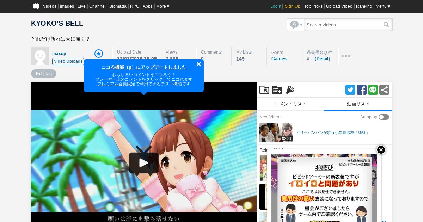
Task: Click the Sign Up link
Action: (x=293, y=6)
